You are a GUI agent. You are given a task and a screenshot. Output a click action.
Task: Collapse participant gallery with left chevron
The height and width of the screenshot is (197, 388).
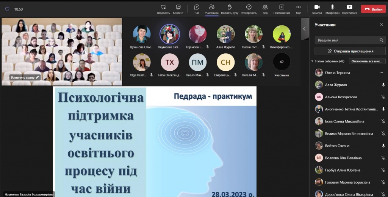click(304, 29)
